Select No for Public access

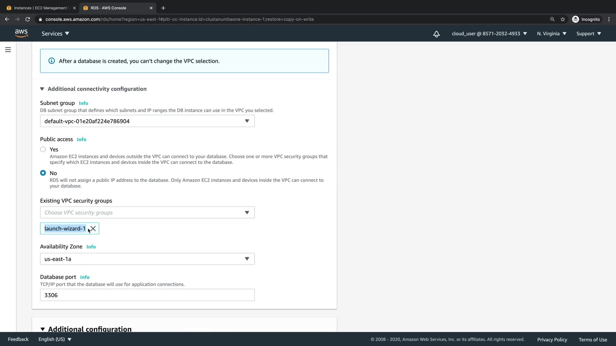pos(43,173)
